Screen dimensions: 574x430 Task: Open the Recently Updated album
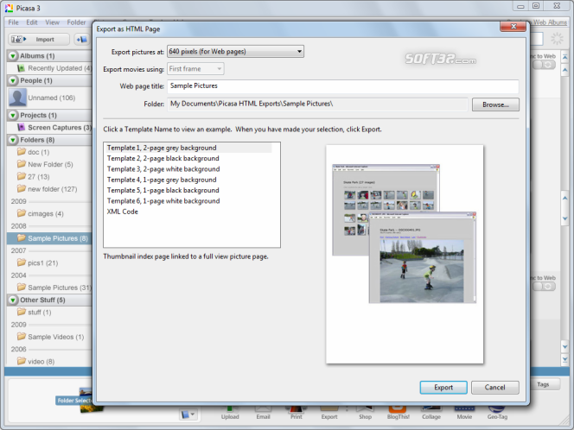pos(54,68)
